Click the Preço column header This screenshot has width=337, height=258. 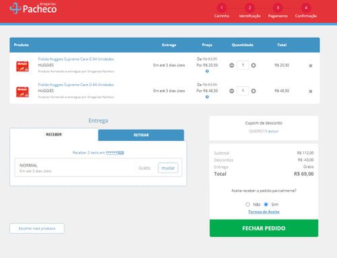tap(207, 45)
